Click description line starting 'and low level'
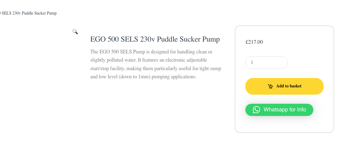Screen dimensions: 360x159 [x=143, y=77]
